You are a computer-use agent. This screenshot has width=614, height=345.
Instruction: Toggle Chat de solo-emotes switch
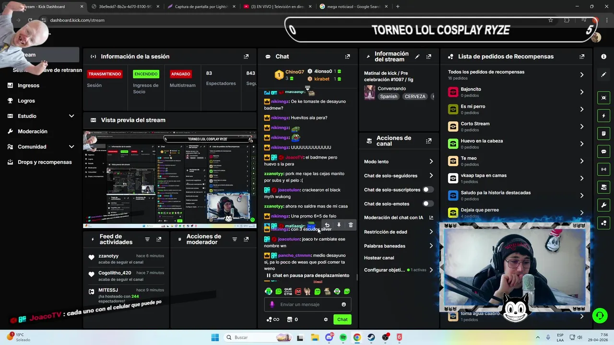click(x=428, y=204)
